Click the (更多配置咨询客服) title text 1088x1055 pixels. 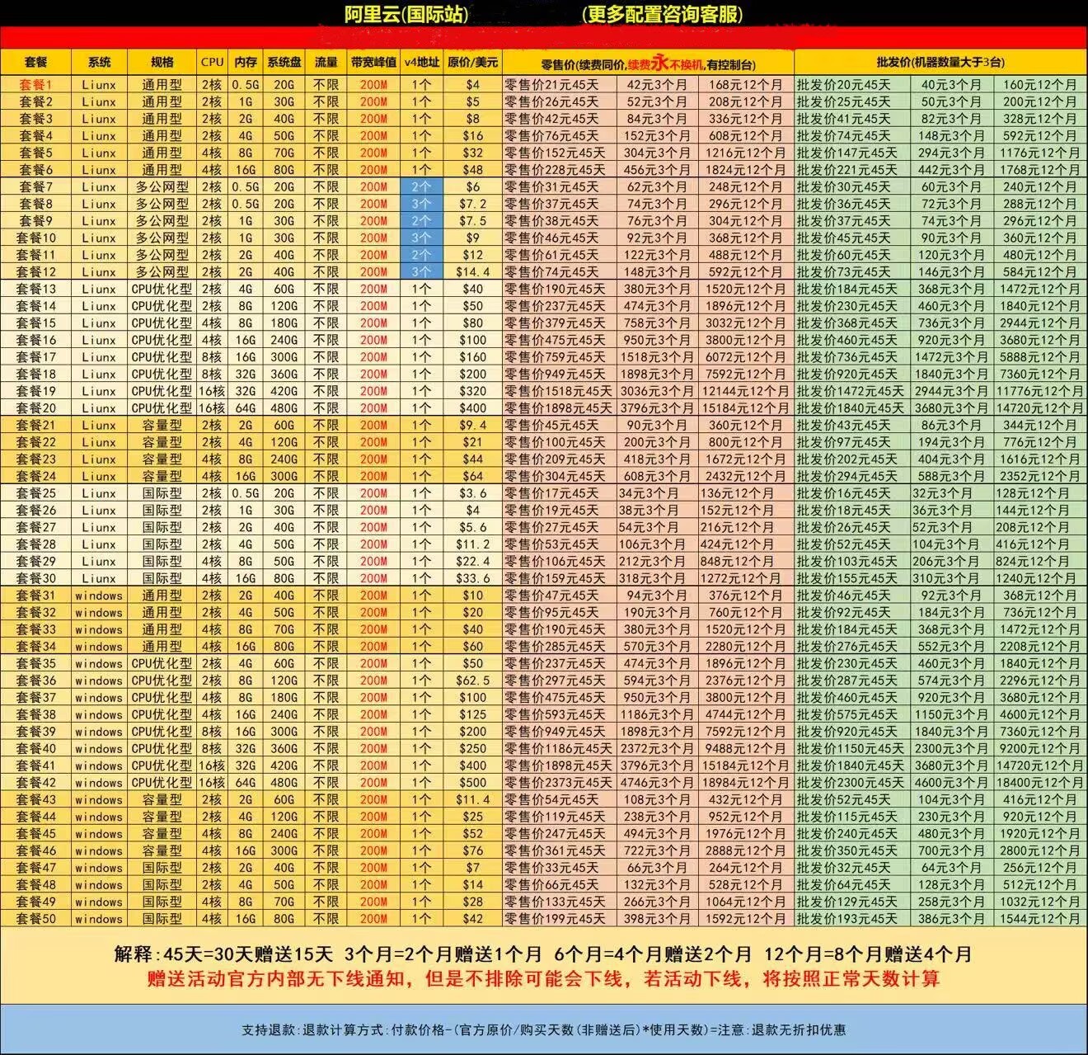(661, 14)
